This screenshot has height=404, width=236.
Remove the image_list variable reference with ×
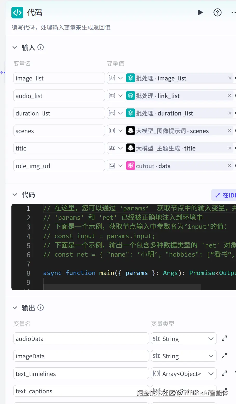[230, 78]
